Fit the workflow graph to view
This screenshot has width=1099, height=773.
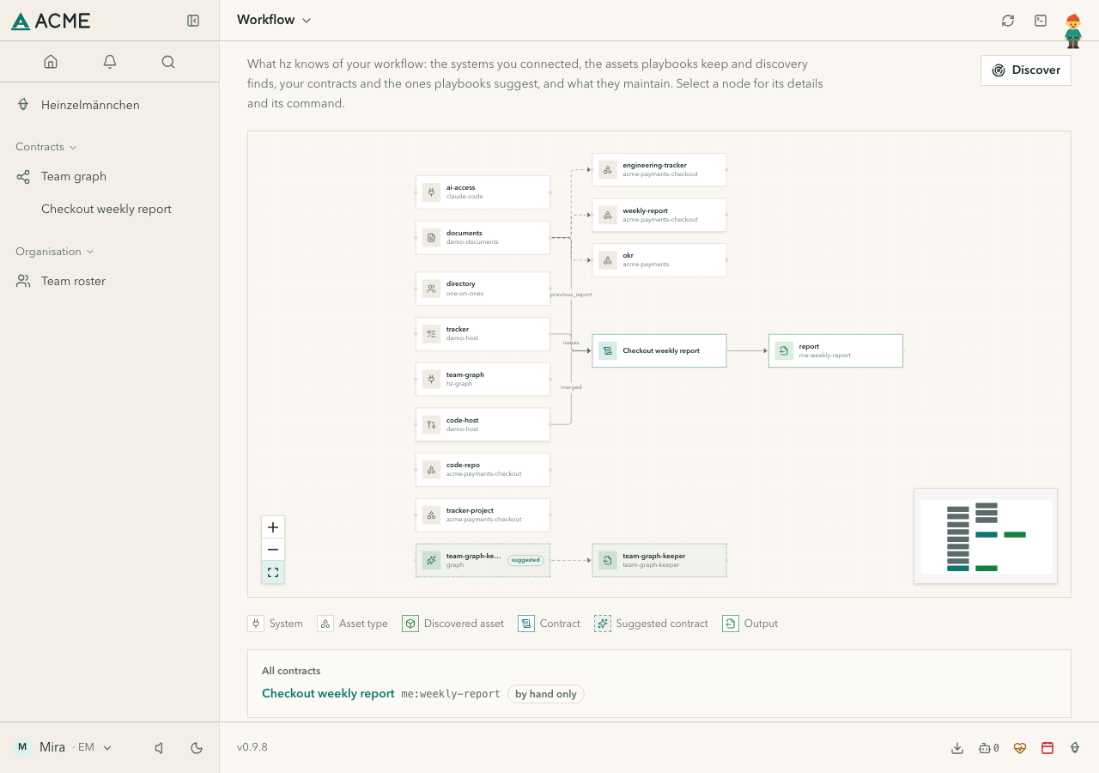273,572
